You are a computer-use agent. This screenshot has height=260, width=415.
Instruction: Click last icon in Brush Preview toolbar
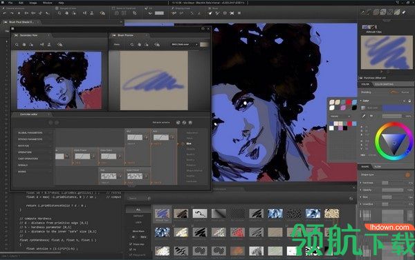[157, 45]
